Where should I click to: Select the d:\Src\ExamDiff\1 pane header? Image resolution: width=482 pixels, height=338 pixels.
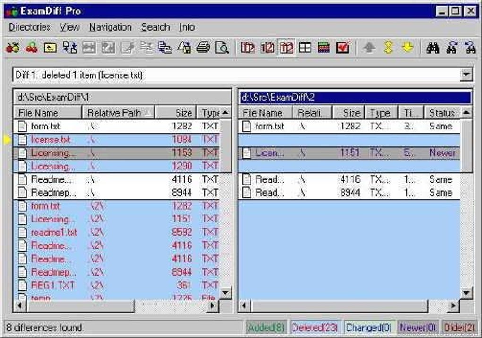point(122,97)
